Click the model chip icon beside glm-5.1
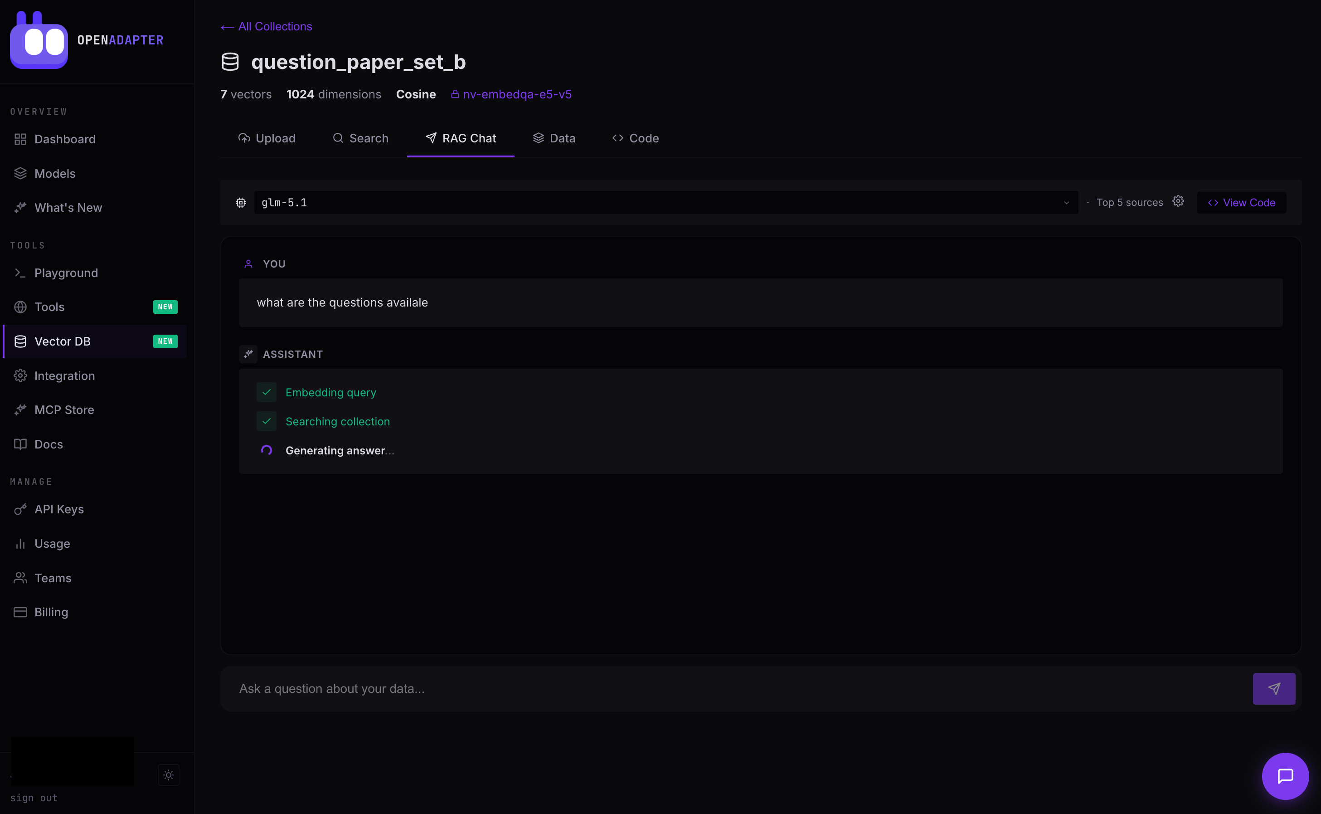The height and width of the screenshot is (814, 1321). click(x=241, y=202)
